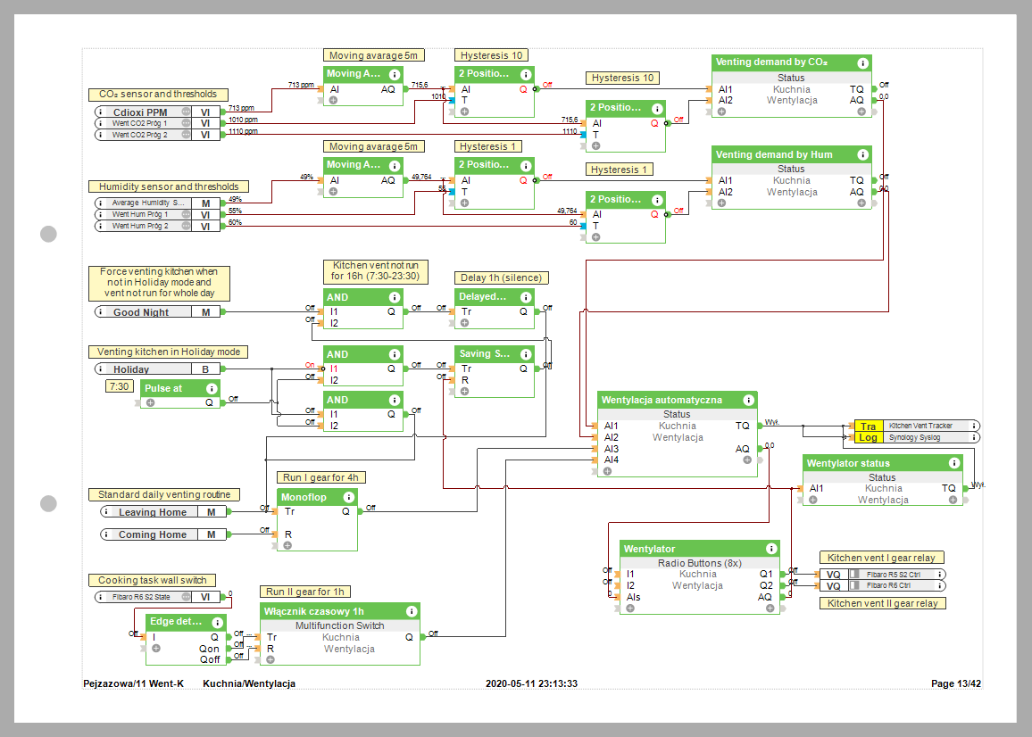Click the info icon on Pulse at block

pyautogui.click(x=211, y=389)
